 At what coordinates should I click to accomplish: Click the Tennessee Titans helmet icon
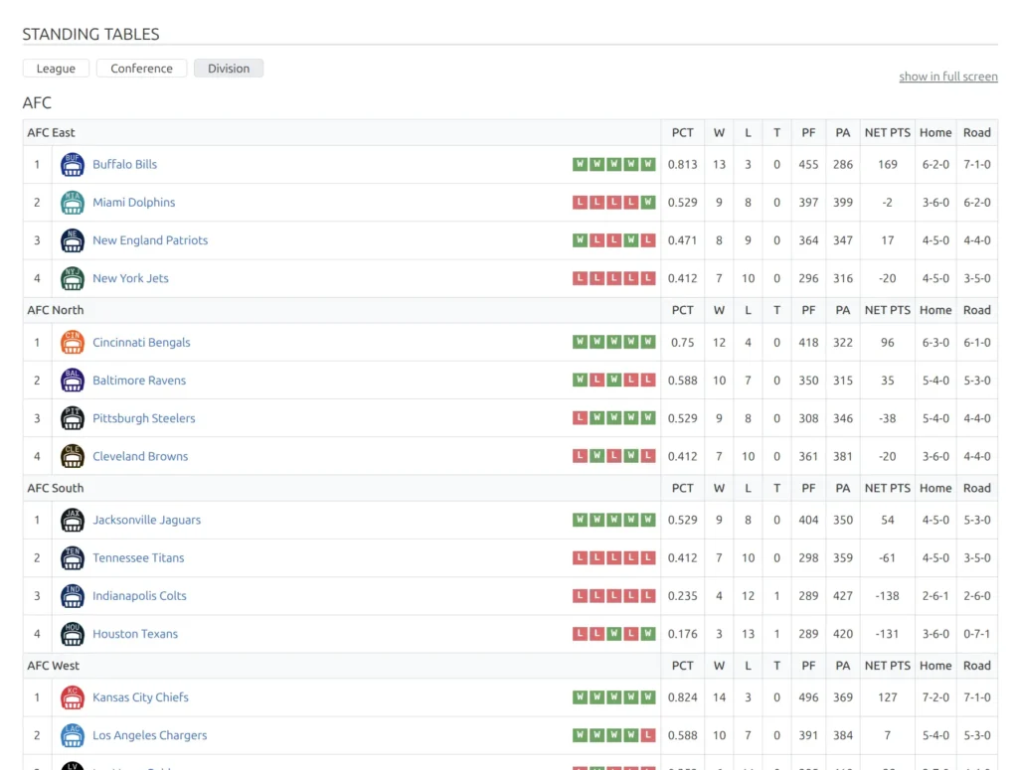tap(72, 557)
